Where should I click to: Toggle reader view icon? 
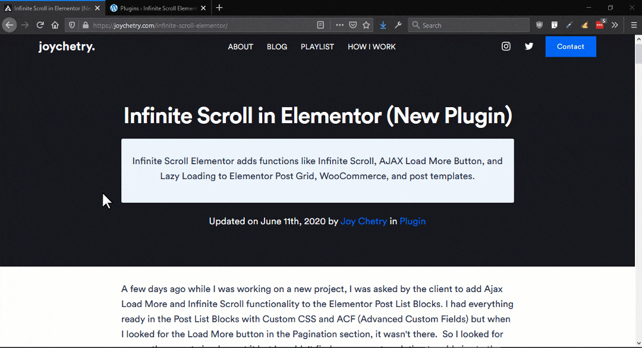320,25
